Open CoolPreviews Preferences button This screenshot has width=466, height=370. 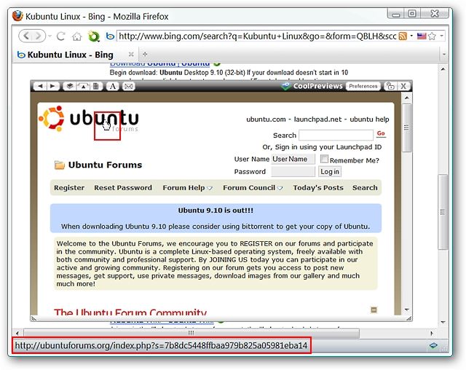point(363,86)
